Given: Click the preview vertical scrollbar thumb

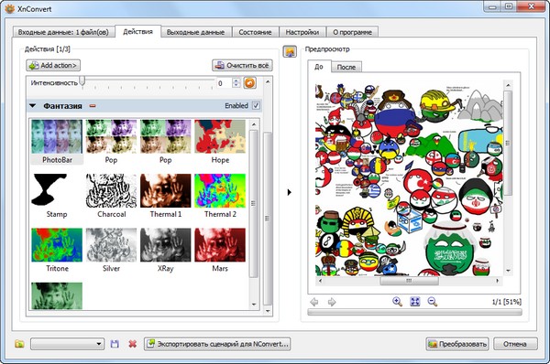Looking at the screenshot, I should coord(508,143).
